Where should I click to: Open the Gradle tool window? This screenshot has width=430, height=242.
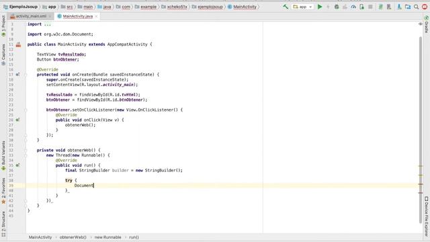[427, 24]
